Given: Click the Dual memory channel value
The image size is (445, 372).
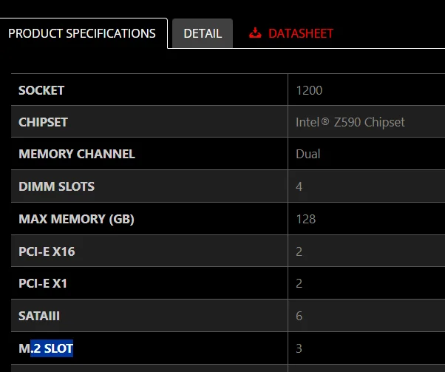Looking at the screenshot, I should point(308,154).
